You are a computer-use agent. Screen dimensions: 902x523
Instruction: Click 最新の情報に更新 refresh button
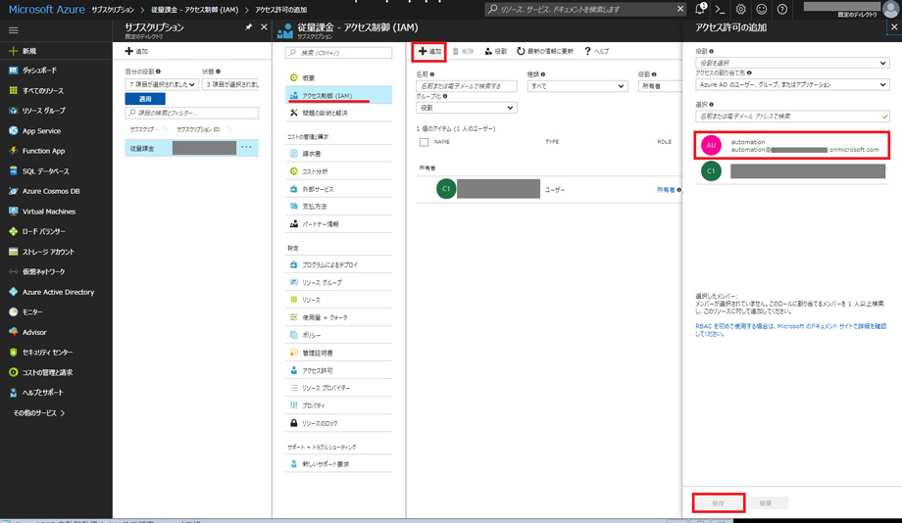[x=545, y=51]
